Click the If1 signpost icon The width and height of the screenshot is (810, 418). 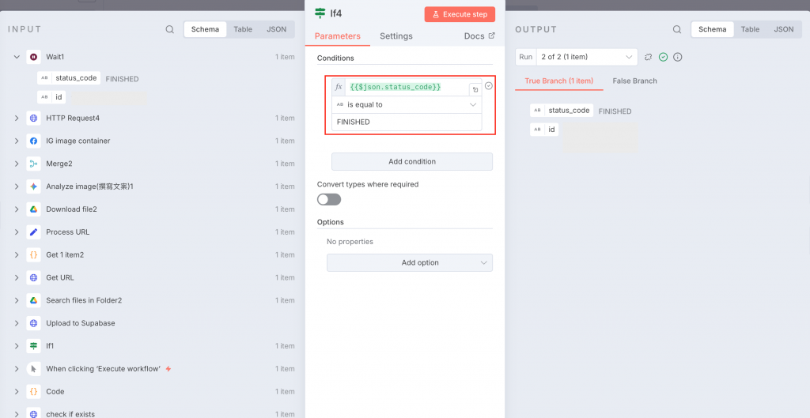click(33, 346)
